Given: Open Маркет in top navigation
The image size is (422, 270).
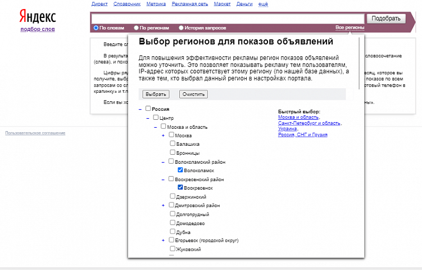Looking at the screenshot, I should point(223,4).
